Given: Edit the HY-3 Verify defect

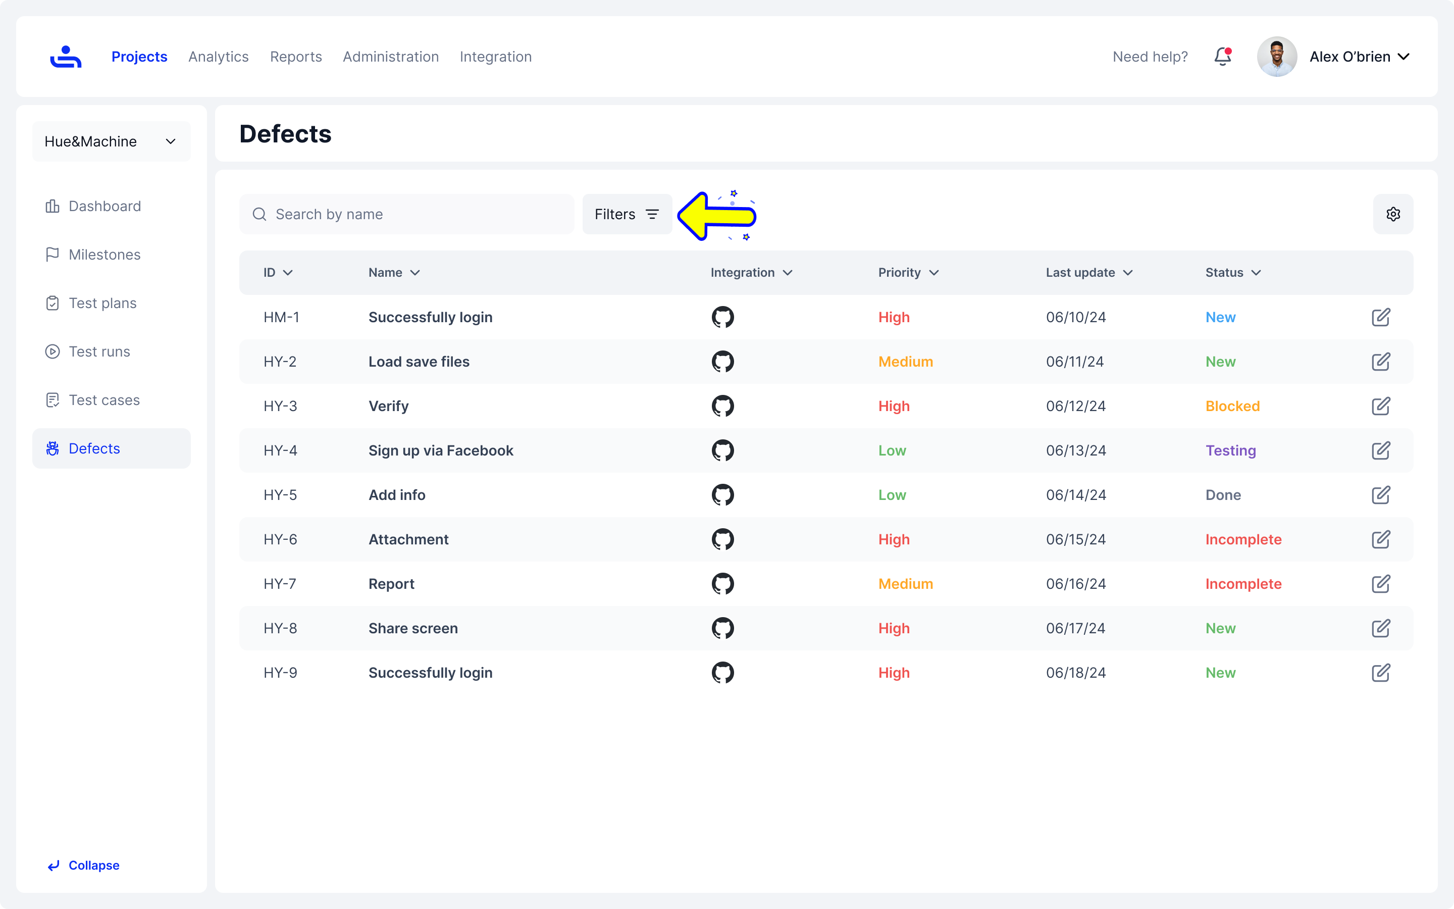Looking at the screenshot, I should click(1380, 406).
